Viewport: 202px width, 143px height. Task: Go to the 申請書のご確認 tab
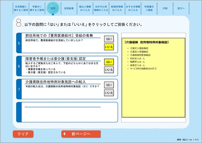(x=149, y=8)
